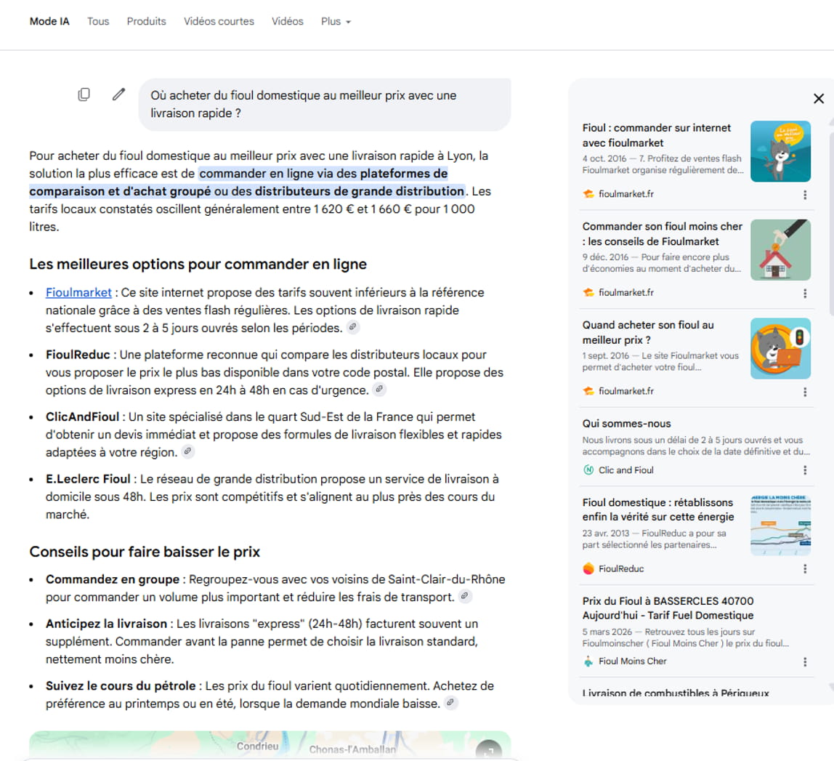The width and height of the screenshot is (834, 761).
Task: Click heading 'Les meilleures options pour commander en ligne'
Action: (198, 264)
